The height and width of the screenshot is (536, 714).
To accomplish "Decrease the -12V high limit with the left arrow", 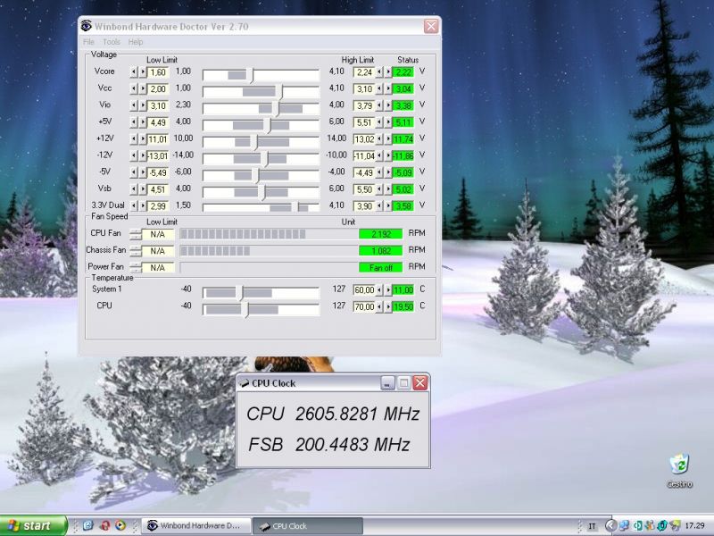I will [x=379, y=155].
